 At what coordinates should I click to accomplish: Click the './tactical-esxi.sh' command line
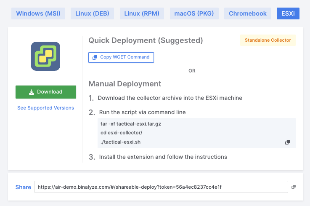click(121, 142)
